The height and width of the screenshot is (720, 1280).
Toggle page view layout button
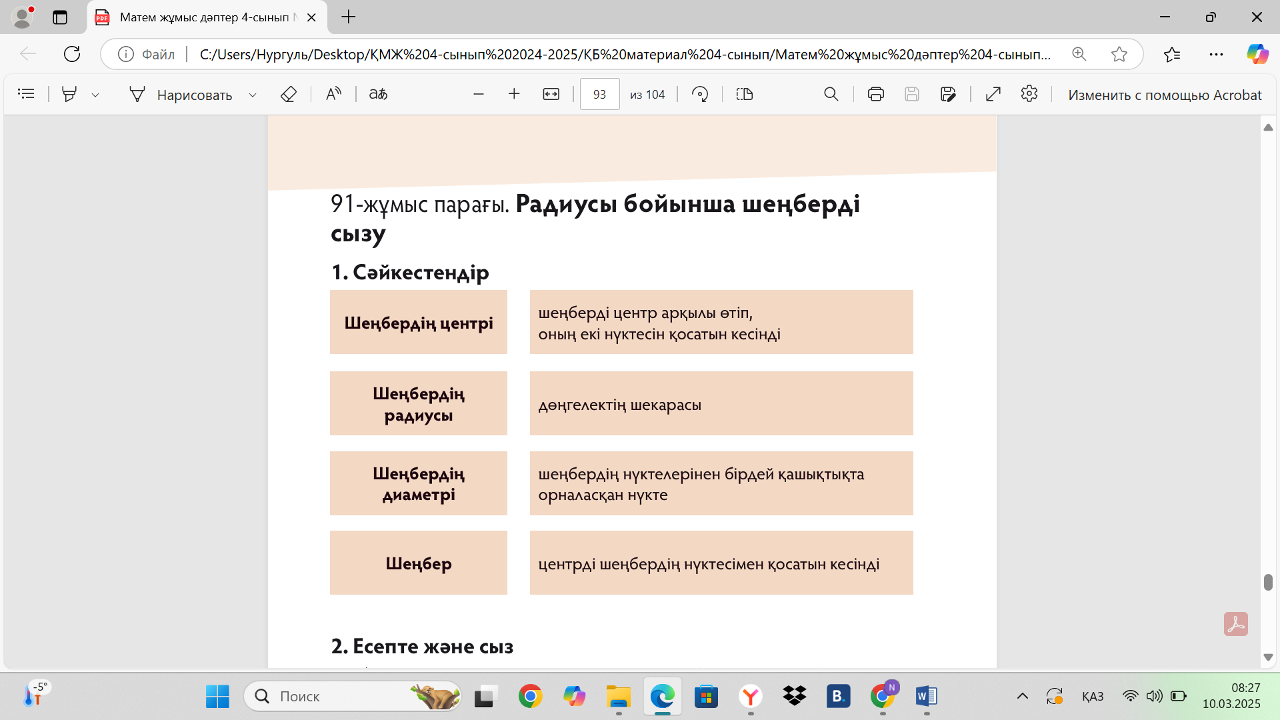[744, 94]
